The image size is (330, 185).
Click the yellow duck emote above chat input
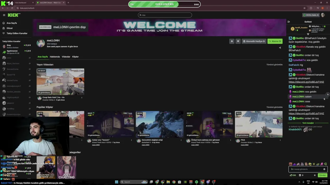coord(310,164)
